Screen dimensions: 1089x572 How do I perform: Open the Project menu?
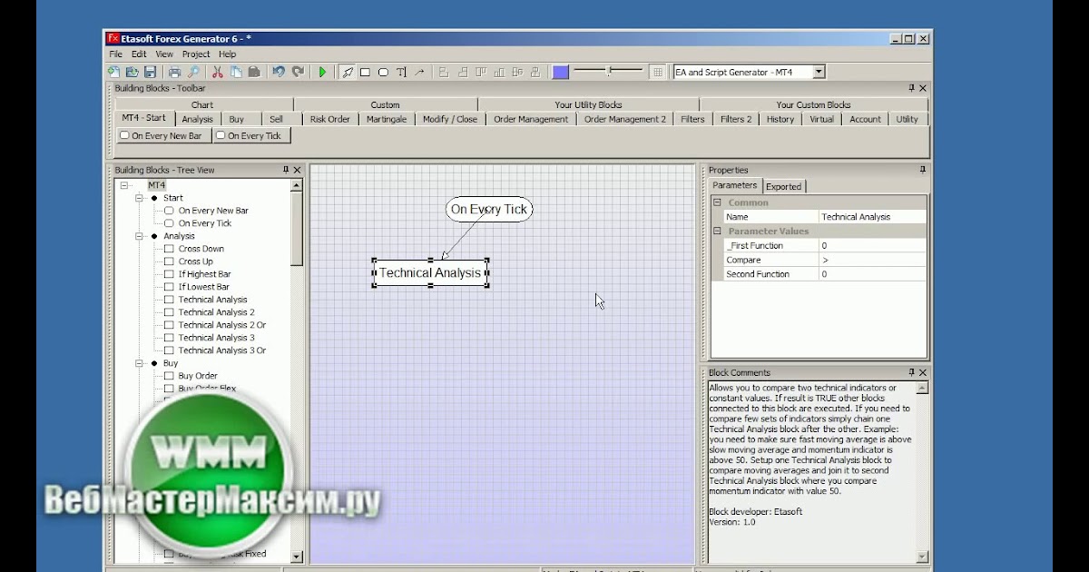point(196,54)
